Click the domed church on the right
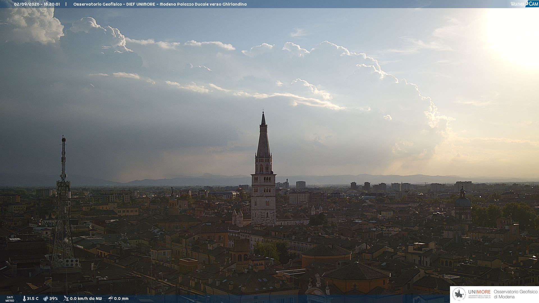The width and height of the screenshot is (539, 303). coord(463,205)
